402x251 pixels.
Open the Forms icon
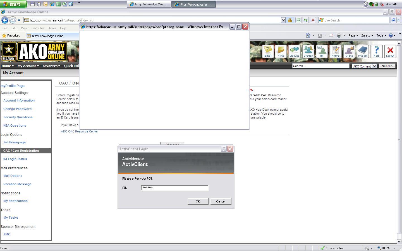pos(335,51)
